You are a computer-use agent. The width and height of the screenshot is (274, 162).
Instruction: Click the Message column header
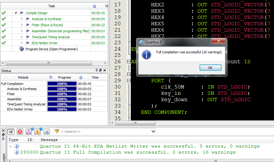tap(49, 140)
